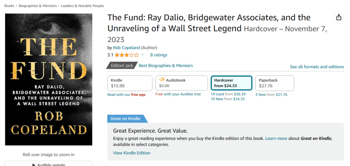This screenshot has width=350, height=166.
Task: See all formats and editions
Action: point(317,67)
